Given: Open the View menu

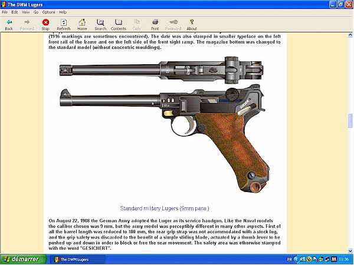Looking at the screenshot, I should [25, 12].
